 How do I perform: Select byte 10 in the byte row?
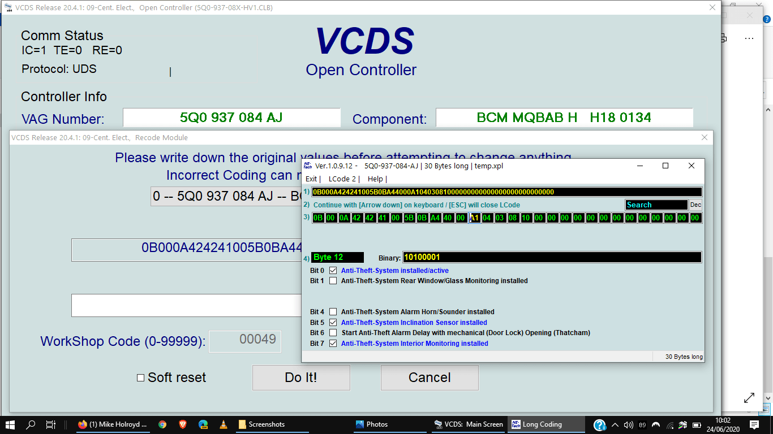[526, 218]
